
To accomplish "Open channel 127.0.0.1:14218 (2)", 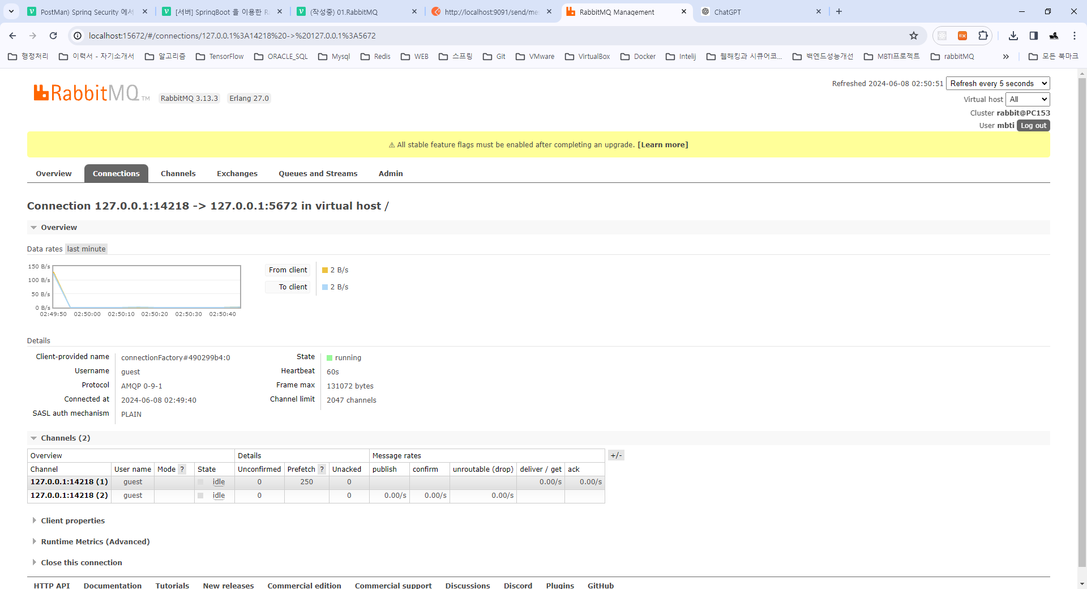I will 69,496.
